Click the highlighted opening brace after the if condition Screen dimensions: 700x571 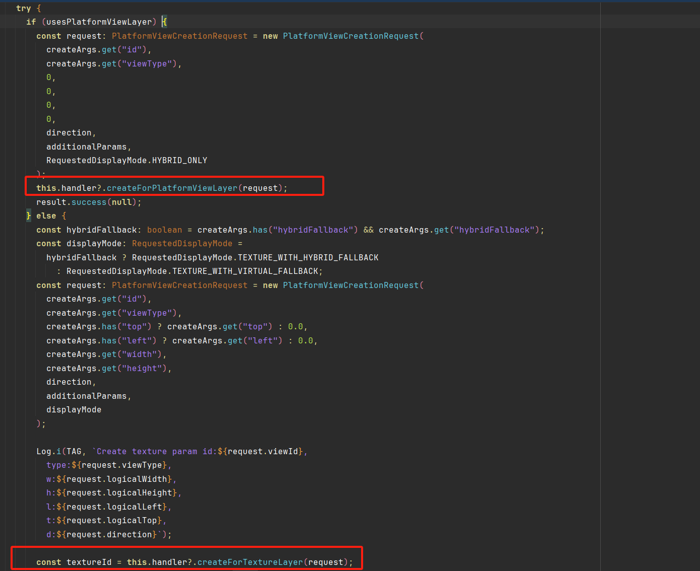(164, 22)
